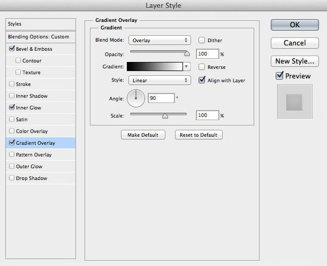
Task: Click the Make Default button
Action: tap(143, 135)
